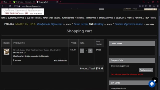Bookmark page with heart icon
Image resolution: width=160 pixels, height=90 pixels.
(146, 6)
